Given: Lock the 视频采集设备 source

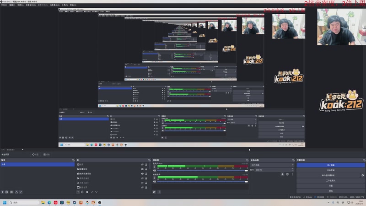Looking at the screenshot, I should click(x=146, y=173).
